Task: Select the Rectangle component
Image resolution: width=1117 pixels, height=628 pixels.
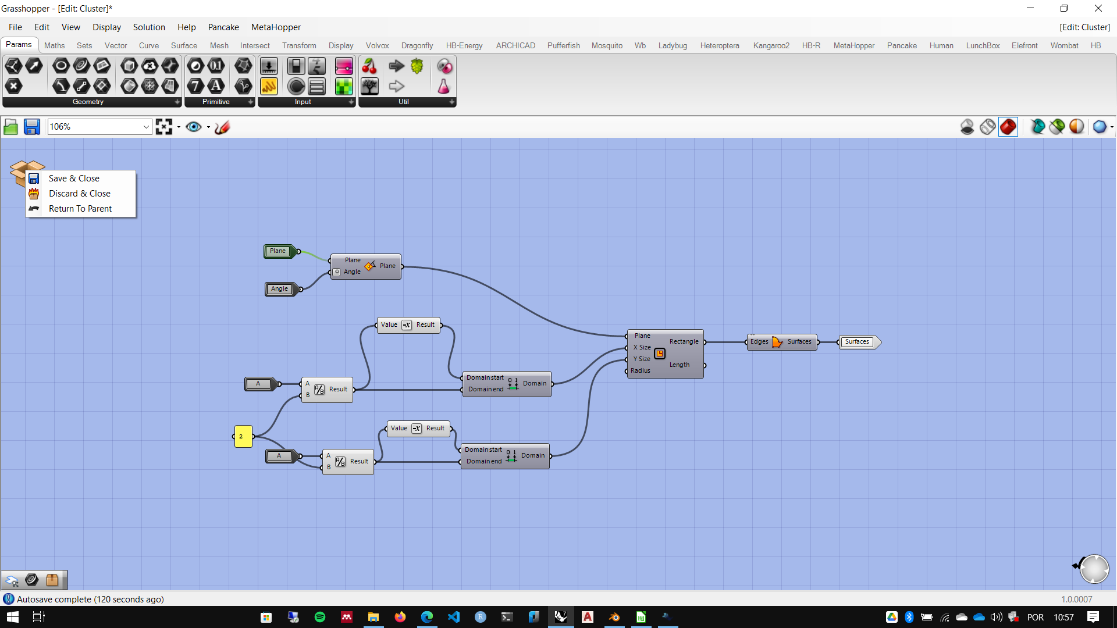Action: point(665,354)
